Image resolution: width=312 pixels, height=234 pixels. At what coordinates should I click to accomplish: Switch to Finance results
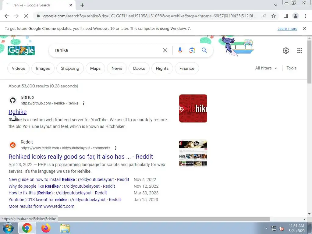pyautogui.click(x=187, y=68)
